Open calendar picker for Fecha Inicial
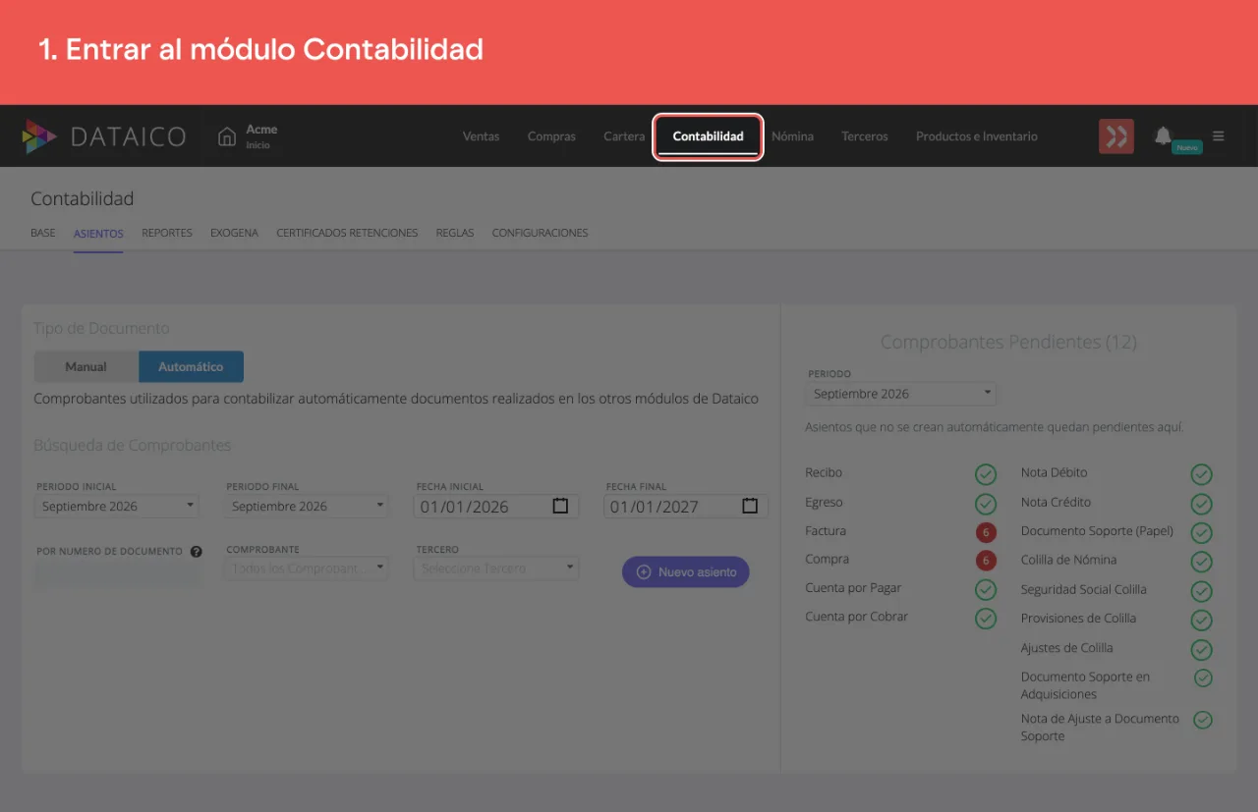Image resolution: width=1258 pixels, height=812 pixels. pos(560,506)
